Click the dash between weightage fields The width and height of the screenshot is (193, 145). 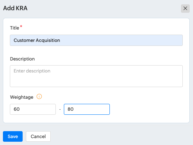coord(60,109)
